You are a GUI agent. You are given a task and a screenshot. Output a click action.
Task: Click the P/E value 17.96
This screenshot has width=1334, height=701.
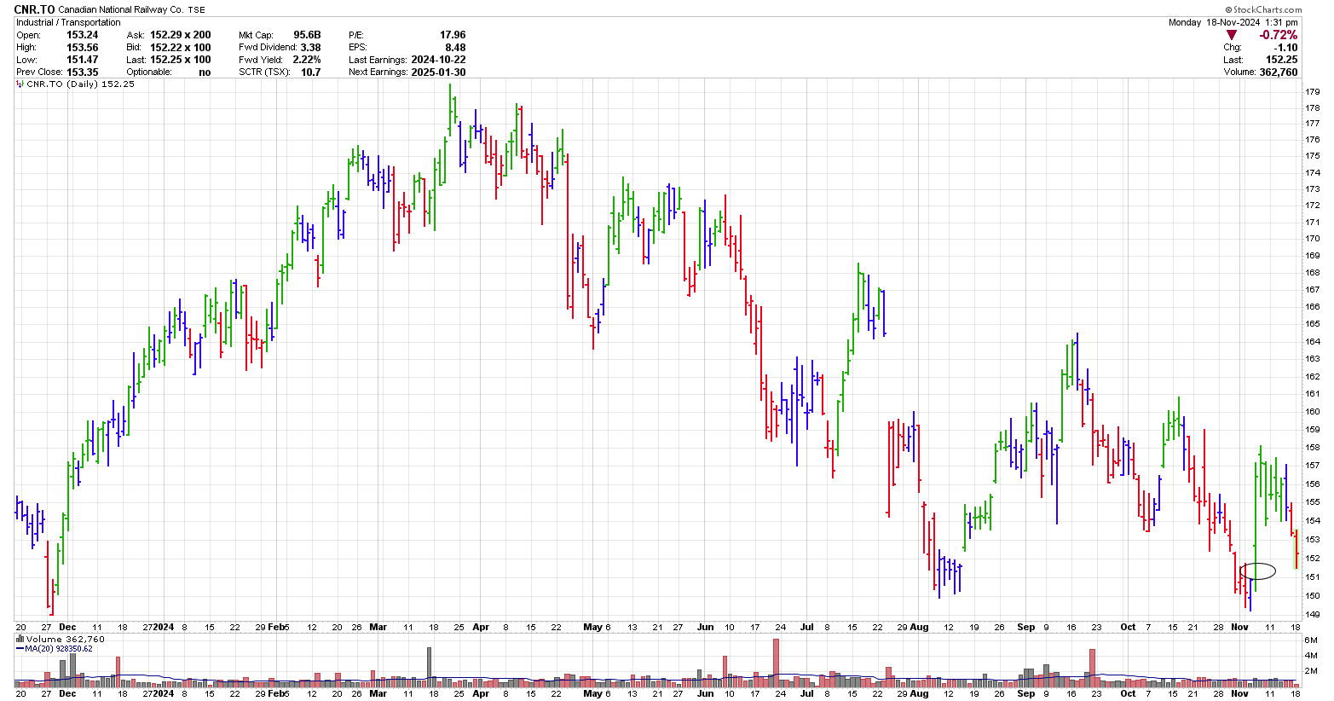click(x=453, y=36)
